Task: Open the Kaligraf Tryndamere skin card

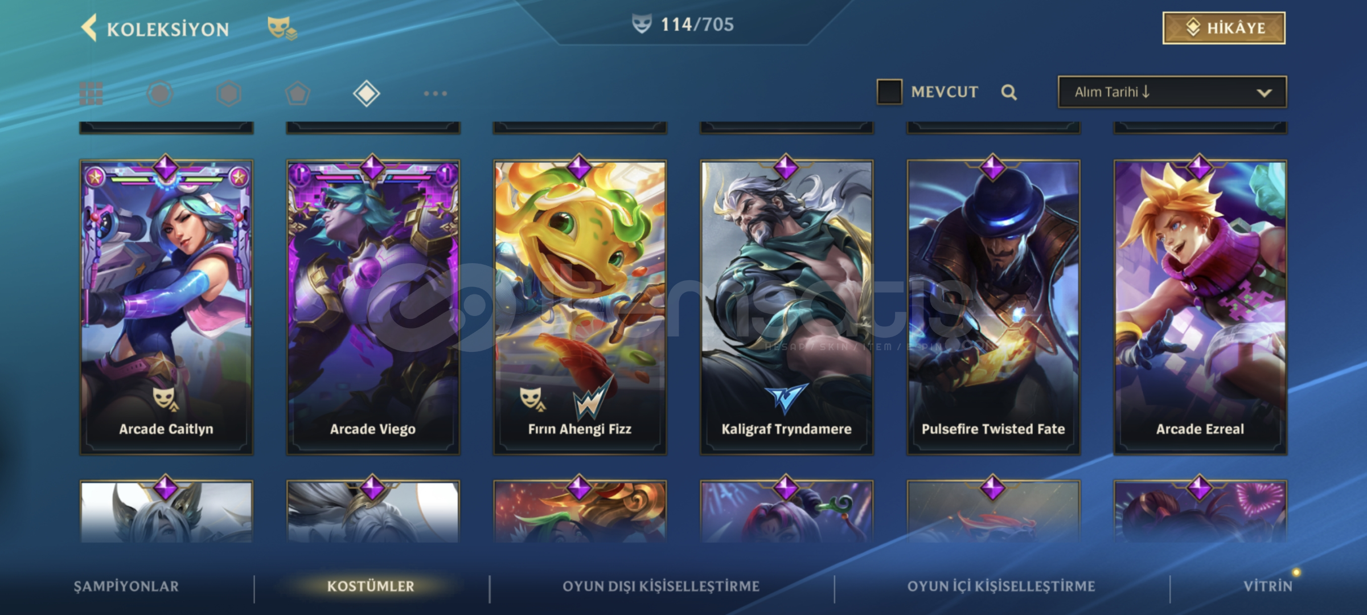Action: [787, 307]
